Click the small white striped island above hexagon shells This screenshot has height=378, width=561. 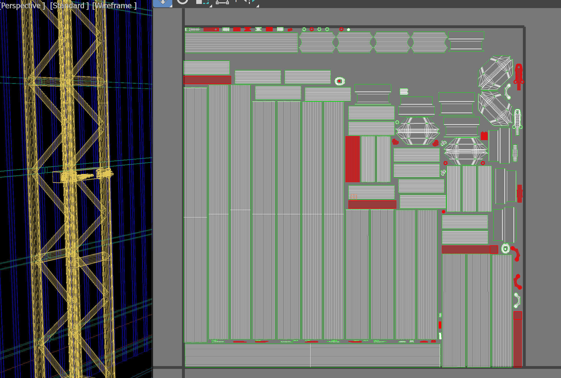click(x=404, y=92)
